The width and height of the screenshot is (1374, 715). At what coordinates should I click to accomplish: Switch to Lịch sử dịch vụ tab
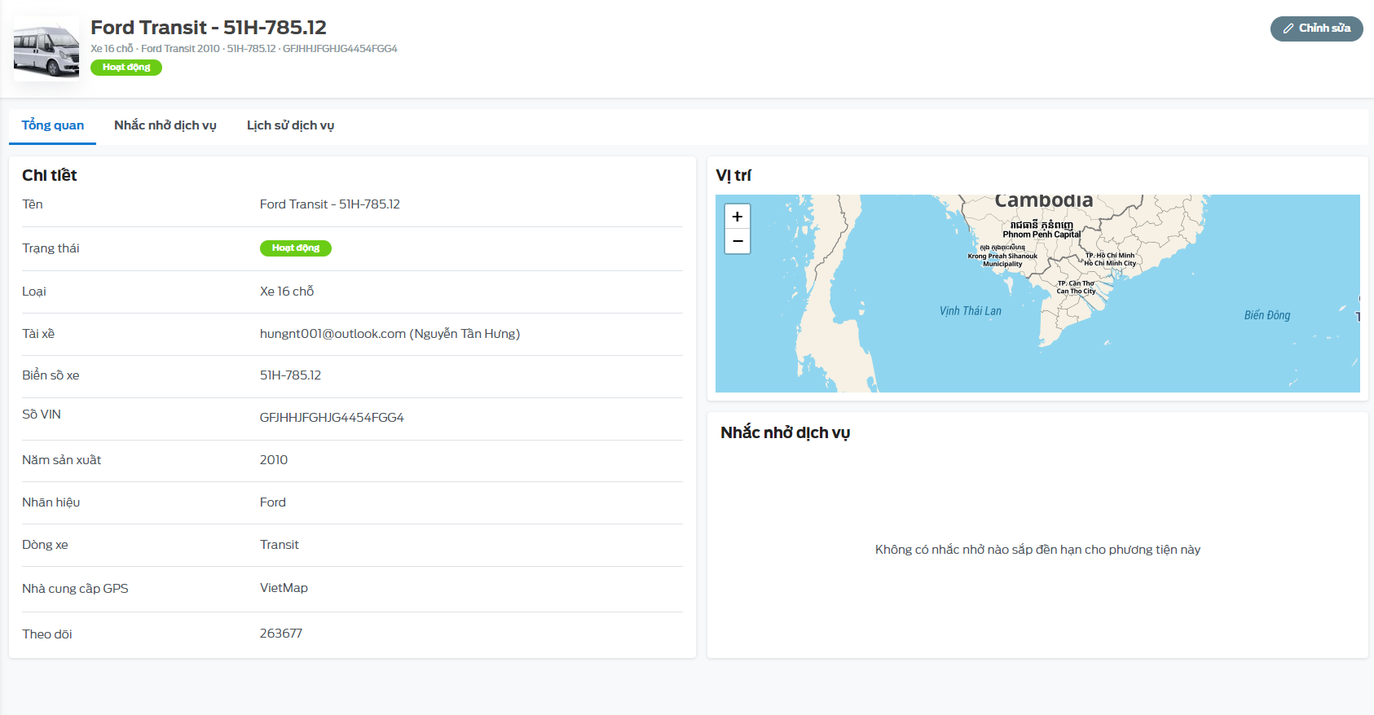(x=290, y=125)
